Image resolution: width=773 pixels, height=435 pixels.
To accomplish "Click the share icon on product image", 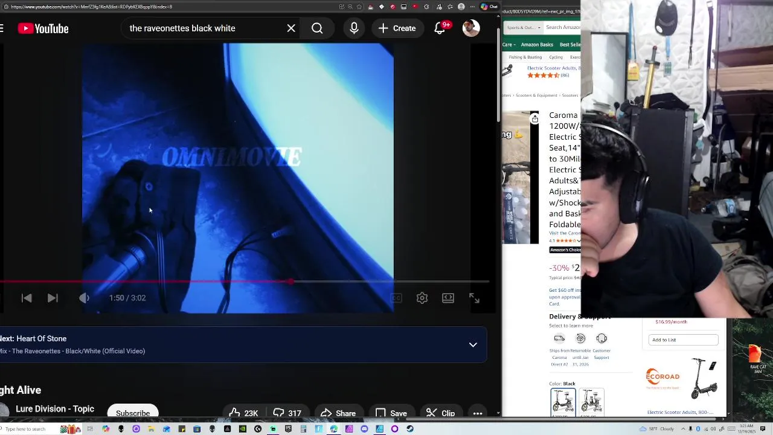I will coord(534,120).
